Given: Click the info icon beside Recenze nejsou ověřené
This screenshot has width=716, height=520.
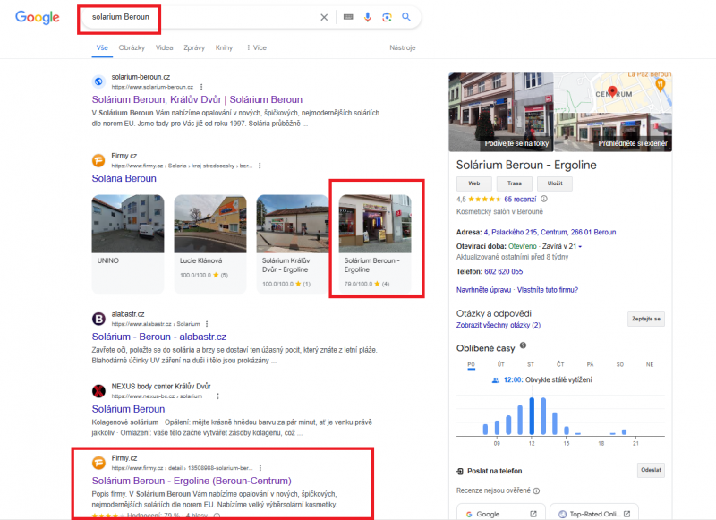Looking at the screenshot, I should pyautogui.click(x=536, y=490).
